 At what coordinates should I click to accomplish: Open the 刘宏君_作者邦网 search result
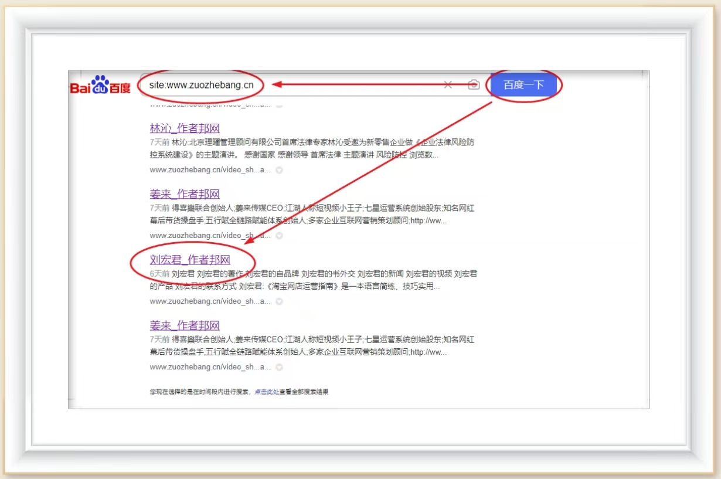[190, 260]
